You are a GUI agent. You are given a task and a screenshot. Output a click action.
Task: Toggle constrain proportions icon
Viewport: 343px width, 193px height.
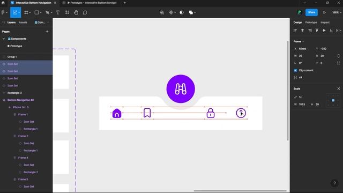click(338, 56)
